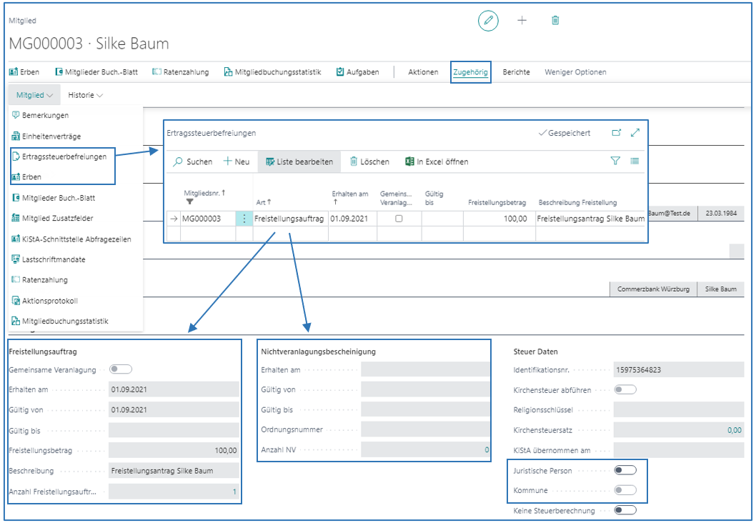Switch to the Zugehörig tab
Image resolution: width=756 pixels, height=523 pixels.
pyautogui.click(x=470, y=72)
